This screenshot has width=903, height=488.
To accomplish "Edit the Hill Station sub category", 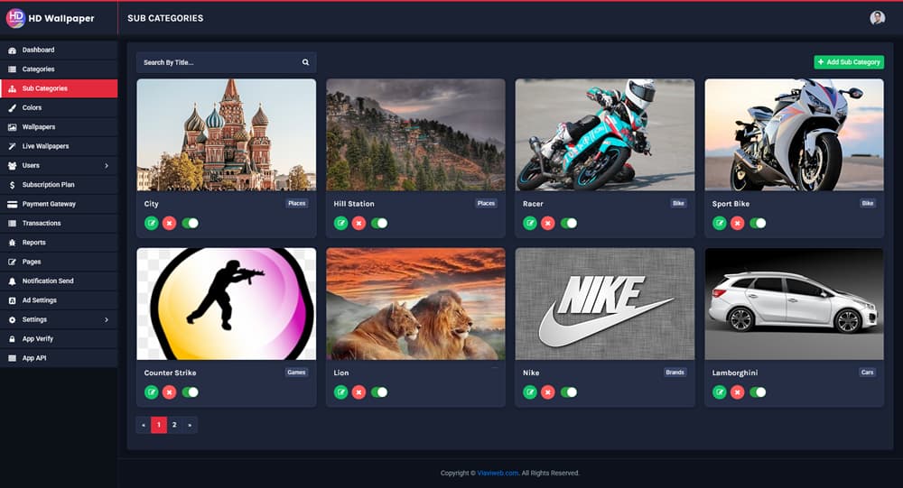I will pyautogui.click(x=341, y=224).
